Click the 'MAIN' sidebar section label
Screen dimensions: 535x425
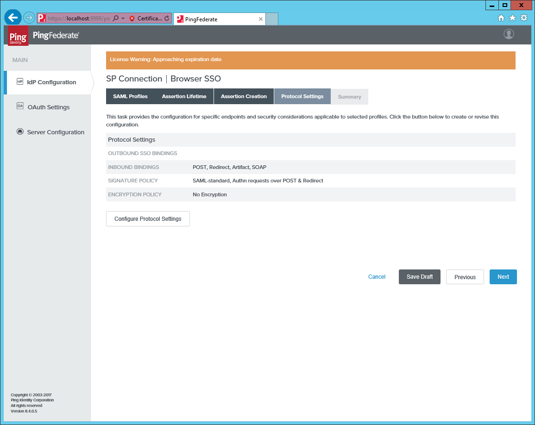[x=20, y=60]
